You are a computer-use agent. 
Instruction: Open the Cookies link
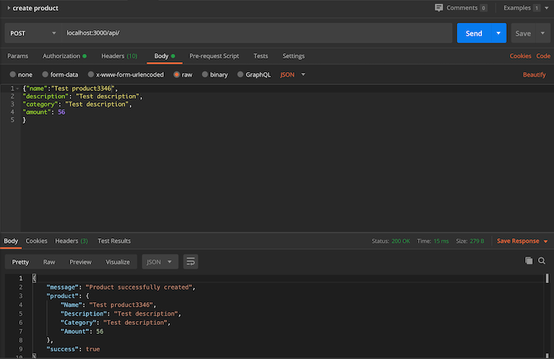pyautogui.click(x=520, y=56)
